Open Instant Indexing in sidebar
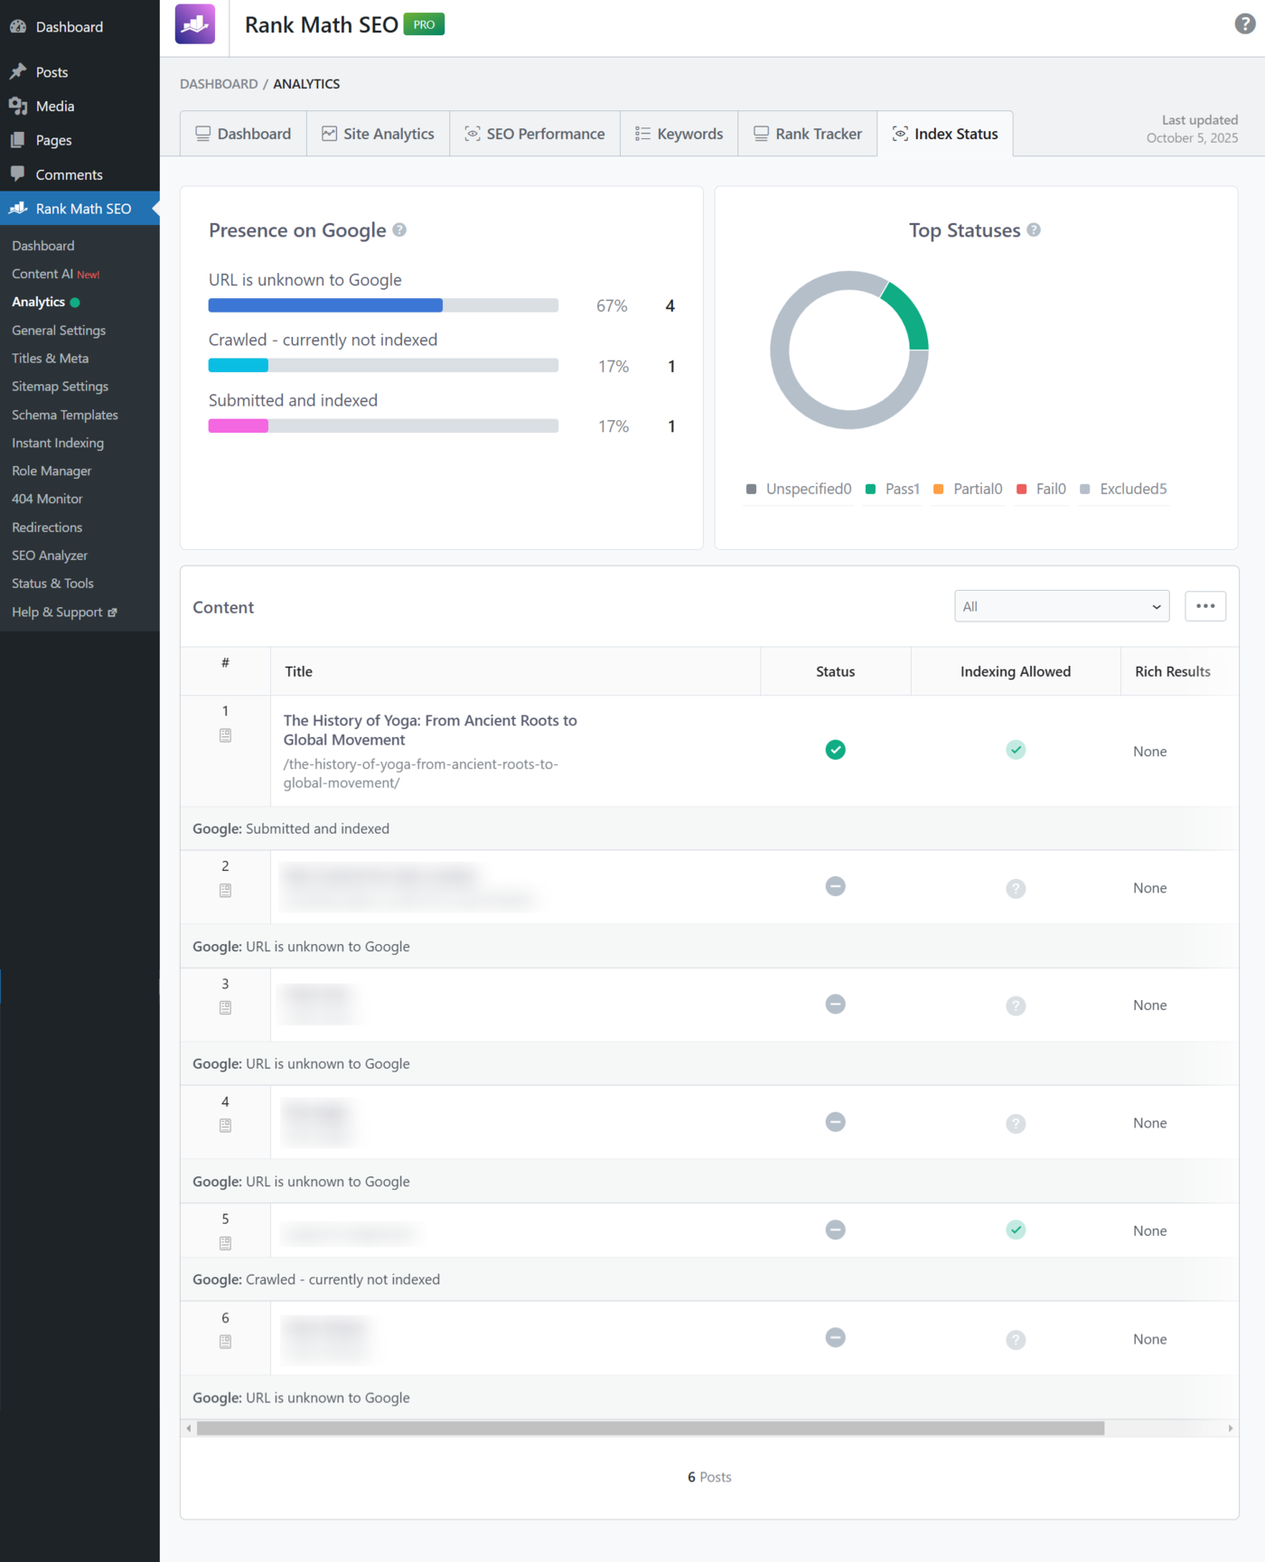 click(58, 443)
